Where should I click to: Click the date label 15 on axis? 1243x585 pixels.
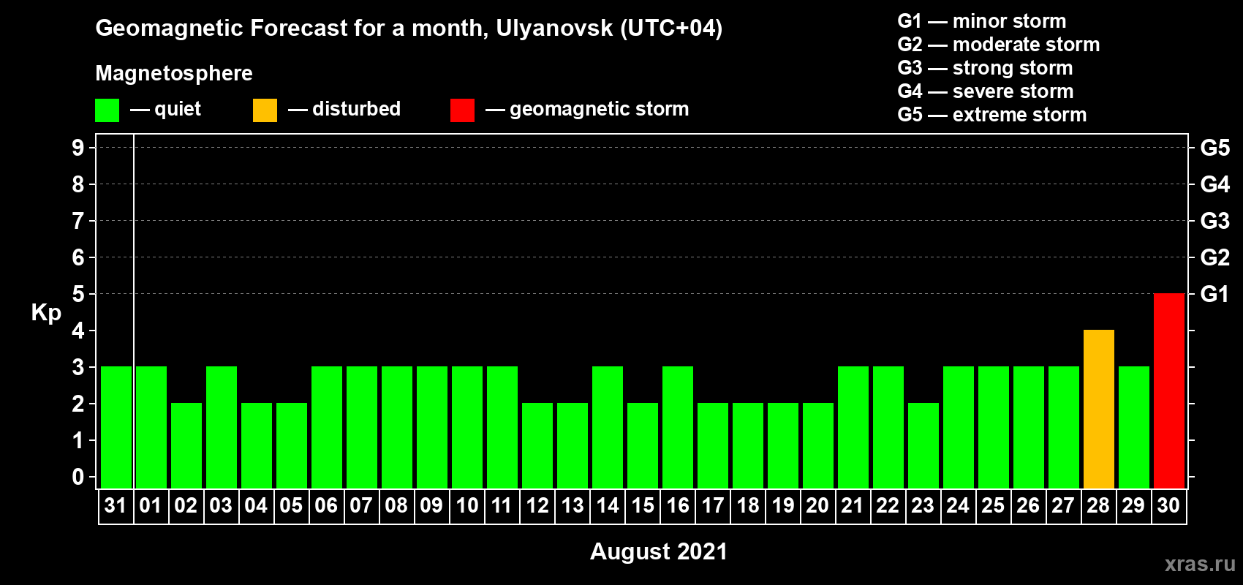(x=643, y=506)
